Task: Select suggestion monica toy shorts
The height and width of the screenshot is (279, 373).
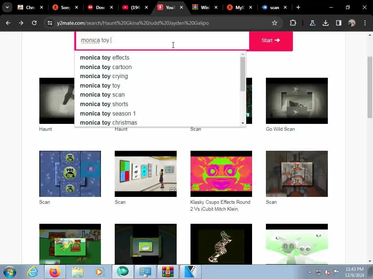Action: point(157,104)
